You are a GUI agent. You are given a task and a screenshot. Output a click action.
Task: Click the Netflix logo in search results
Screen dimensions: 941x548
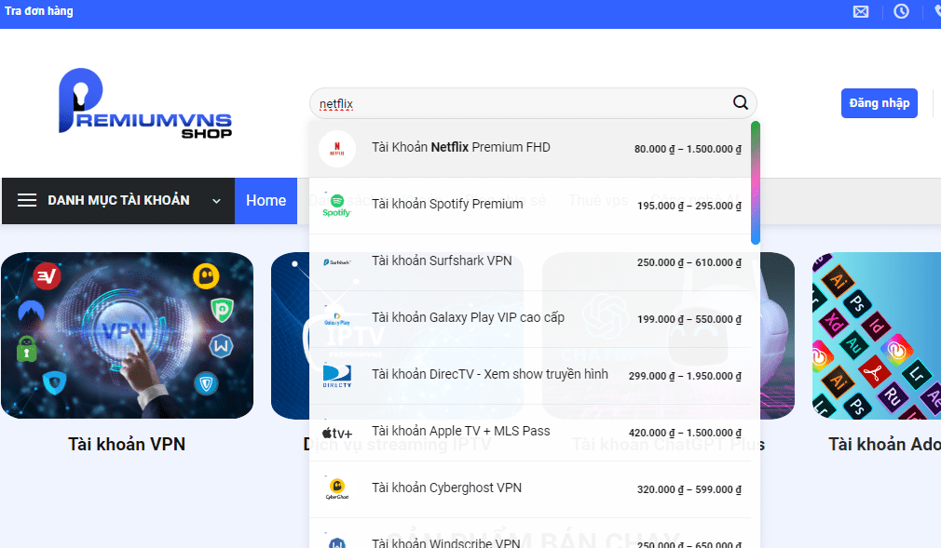[337, 149]
